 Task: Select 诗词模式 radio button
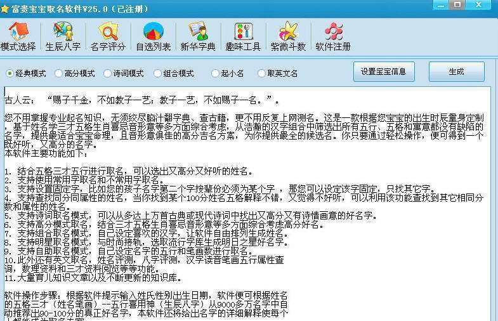tap(107, 74)
